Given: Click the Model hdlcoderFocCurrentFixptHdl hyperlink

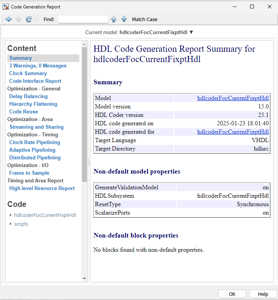Looking at the screenshot, I should [233, 98].
